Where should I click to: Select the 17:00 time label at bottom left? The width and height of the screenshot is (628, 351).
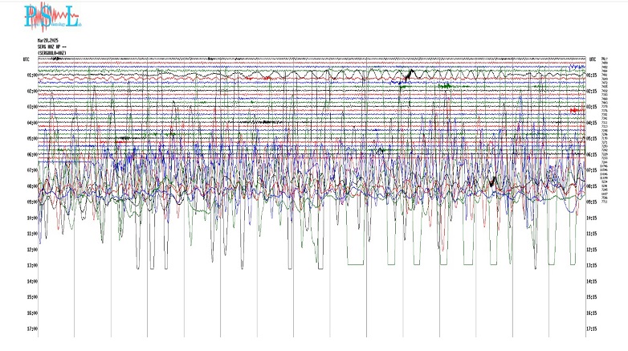[32, 329]
